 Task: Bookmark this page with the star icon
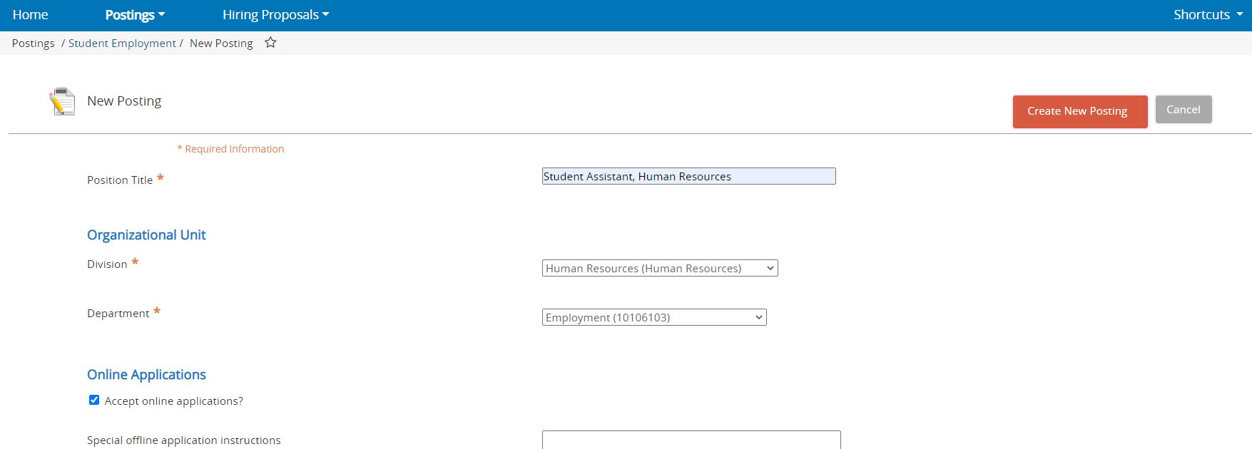[270, 43]
